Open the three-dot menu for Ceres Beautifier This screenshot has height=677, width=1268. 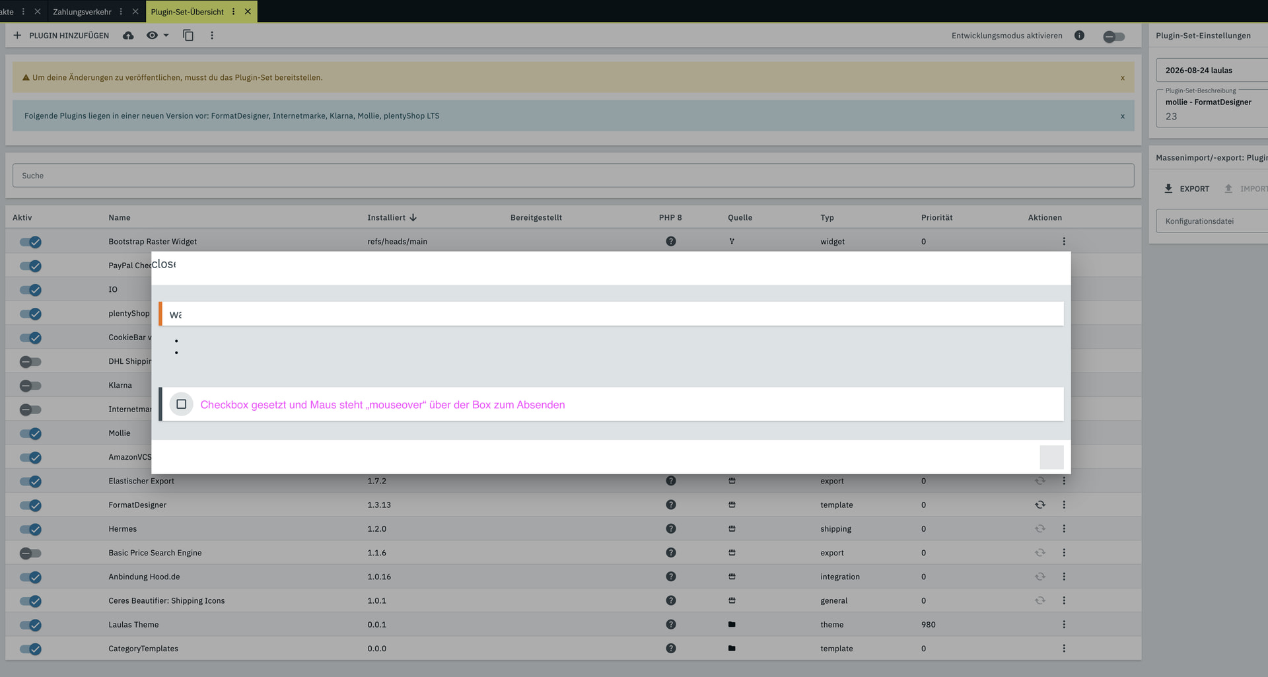pos(1064,600)
